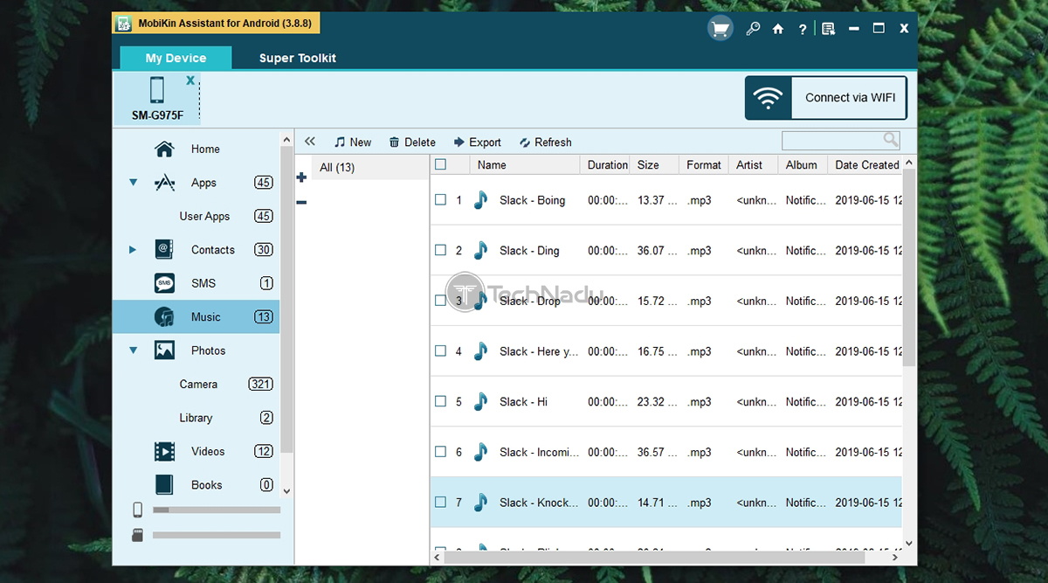Click the Videos sidebar icon

[x=164, y=452]
